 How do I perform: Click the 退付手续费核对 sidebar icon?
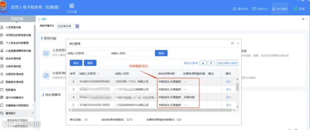click(2, 97)
